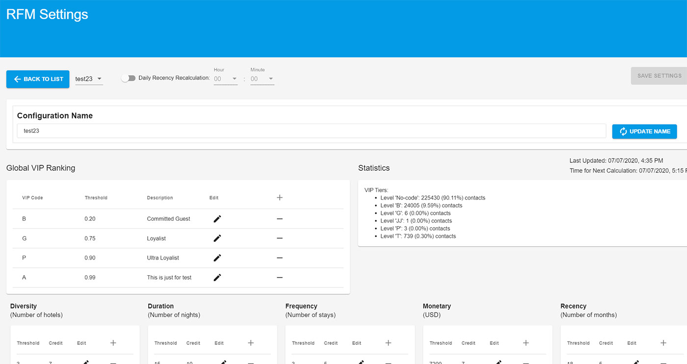The image size is (687, 364).
Task: Toggle Daily Recency Recalculation switch
Action: [x=129, y=78]
